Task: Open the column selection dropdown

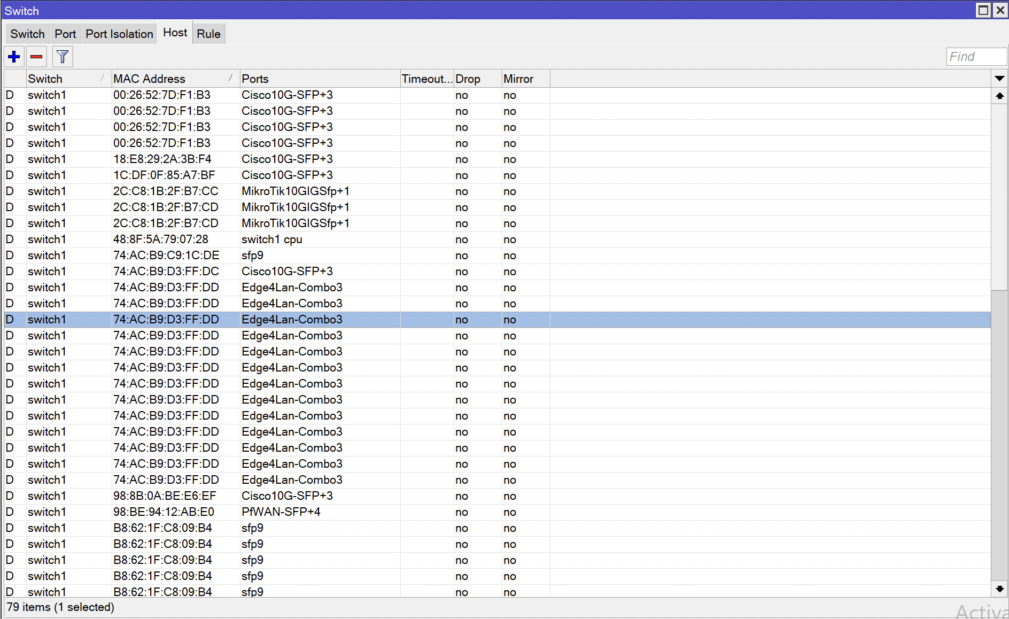Action: pos(999,78)
